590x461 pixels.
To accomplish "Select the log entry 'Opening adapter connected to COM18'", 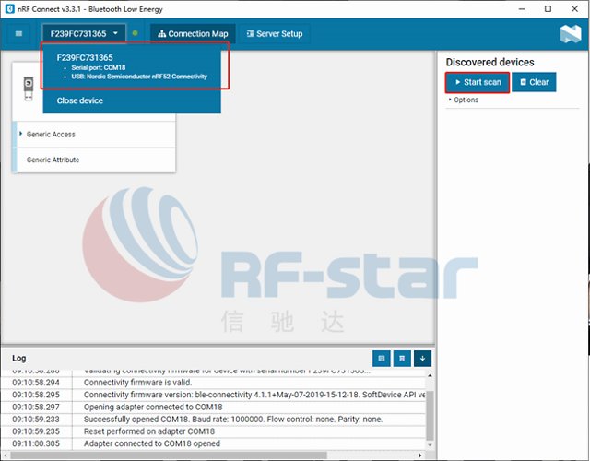I will point(153,407).
